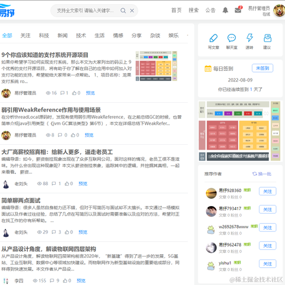Screen dimensions: 285x285
Task: Click 预览 on the 简单聊两点面试 article
Action: pos(83,232)
